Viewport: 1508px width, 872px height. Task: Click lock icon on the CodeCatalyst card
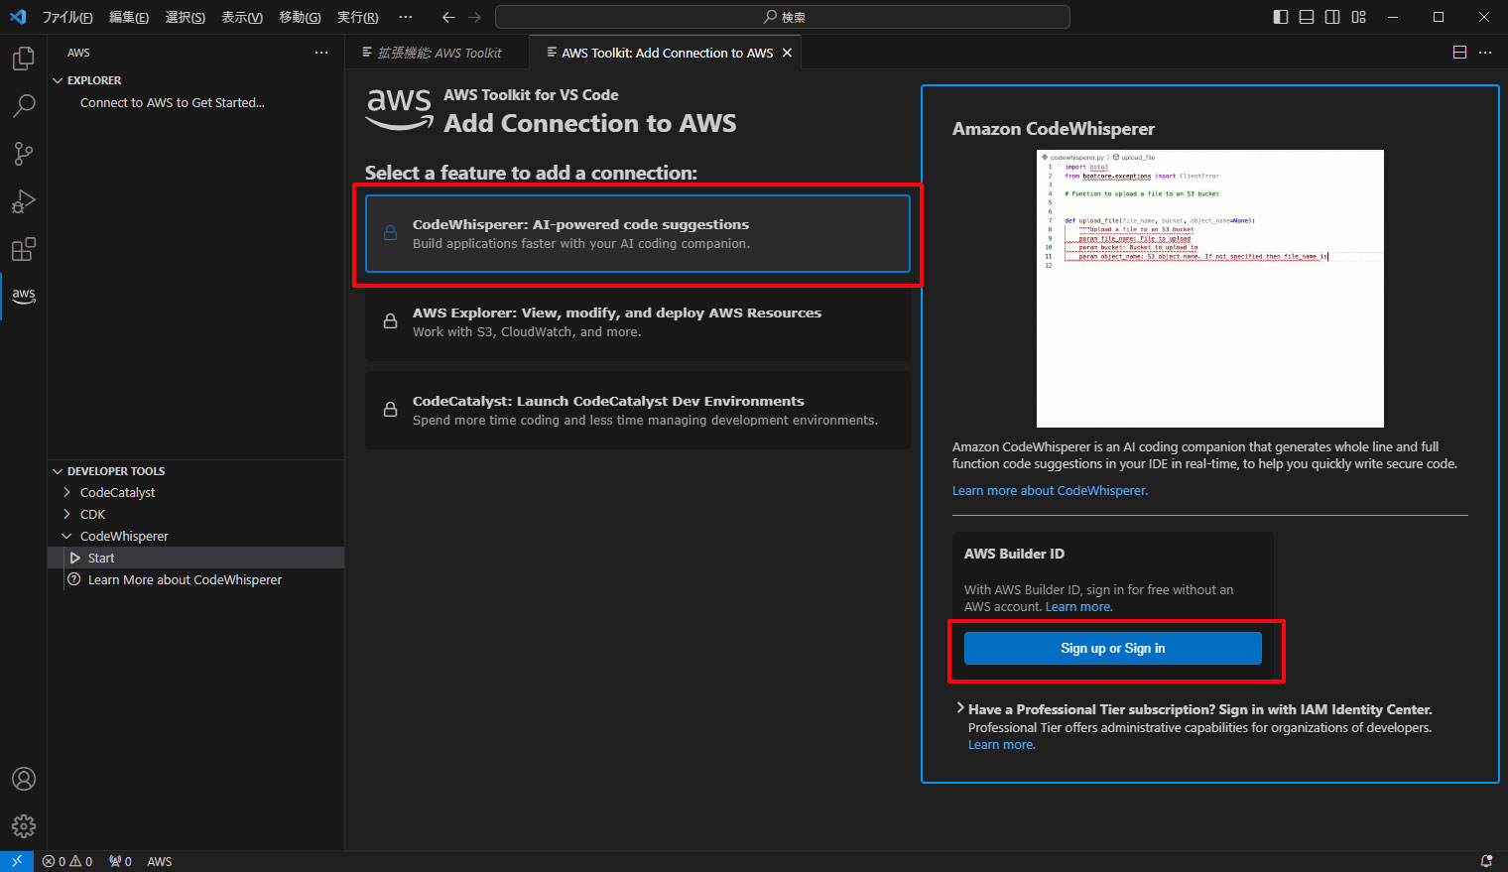391,410
